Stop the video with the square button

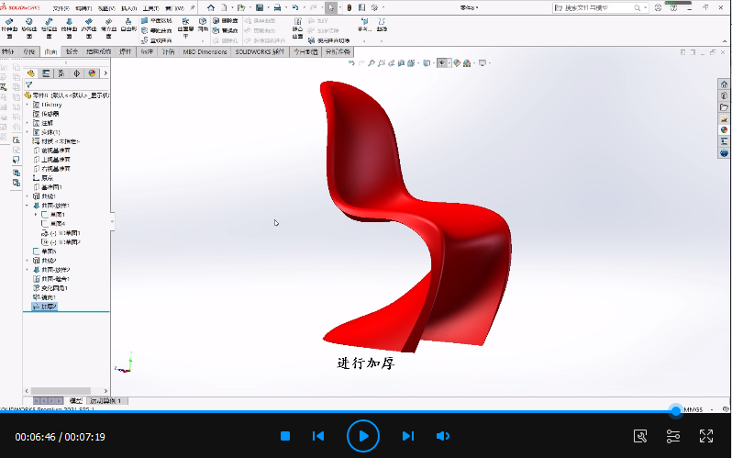coord(285,436)
